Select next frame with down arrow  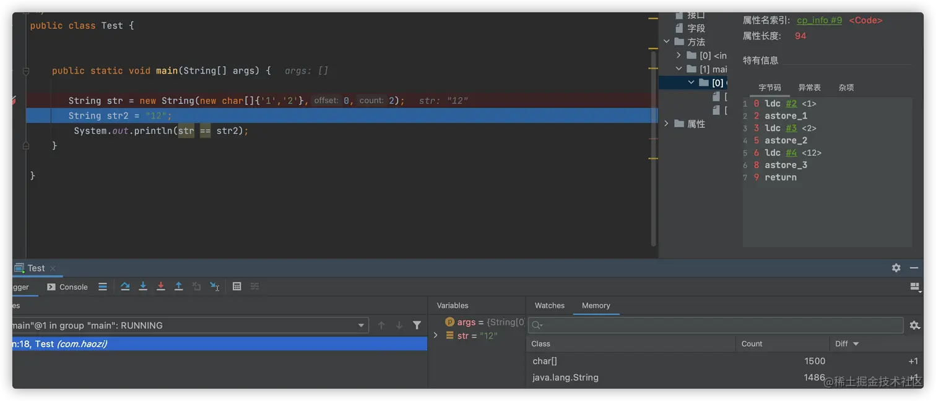[x=399, y=325]
